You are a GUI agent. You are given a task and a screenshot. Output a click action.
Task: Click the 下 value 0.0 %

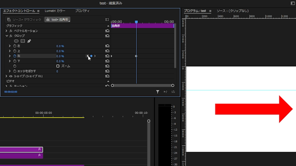(60, 61)
